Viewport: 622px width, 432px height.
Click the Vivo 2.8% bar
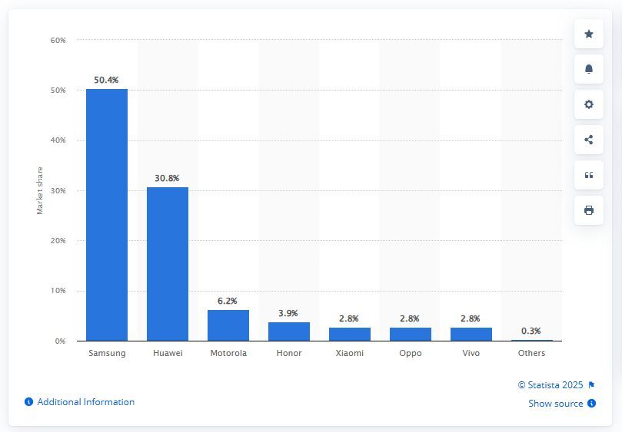tap(471, 334)
